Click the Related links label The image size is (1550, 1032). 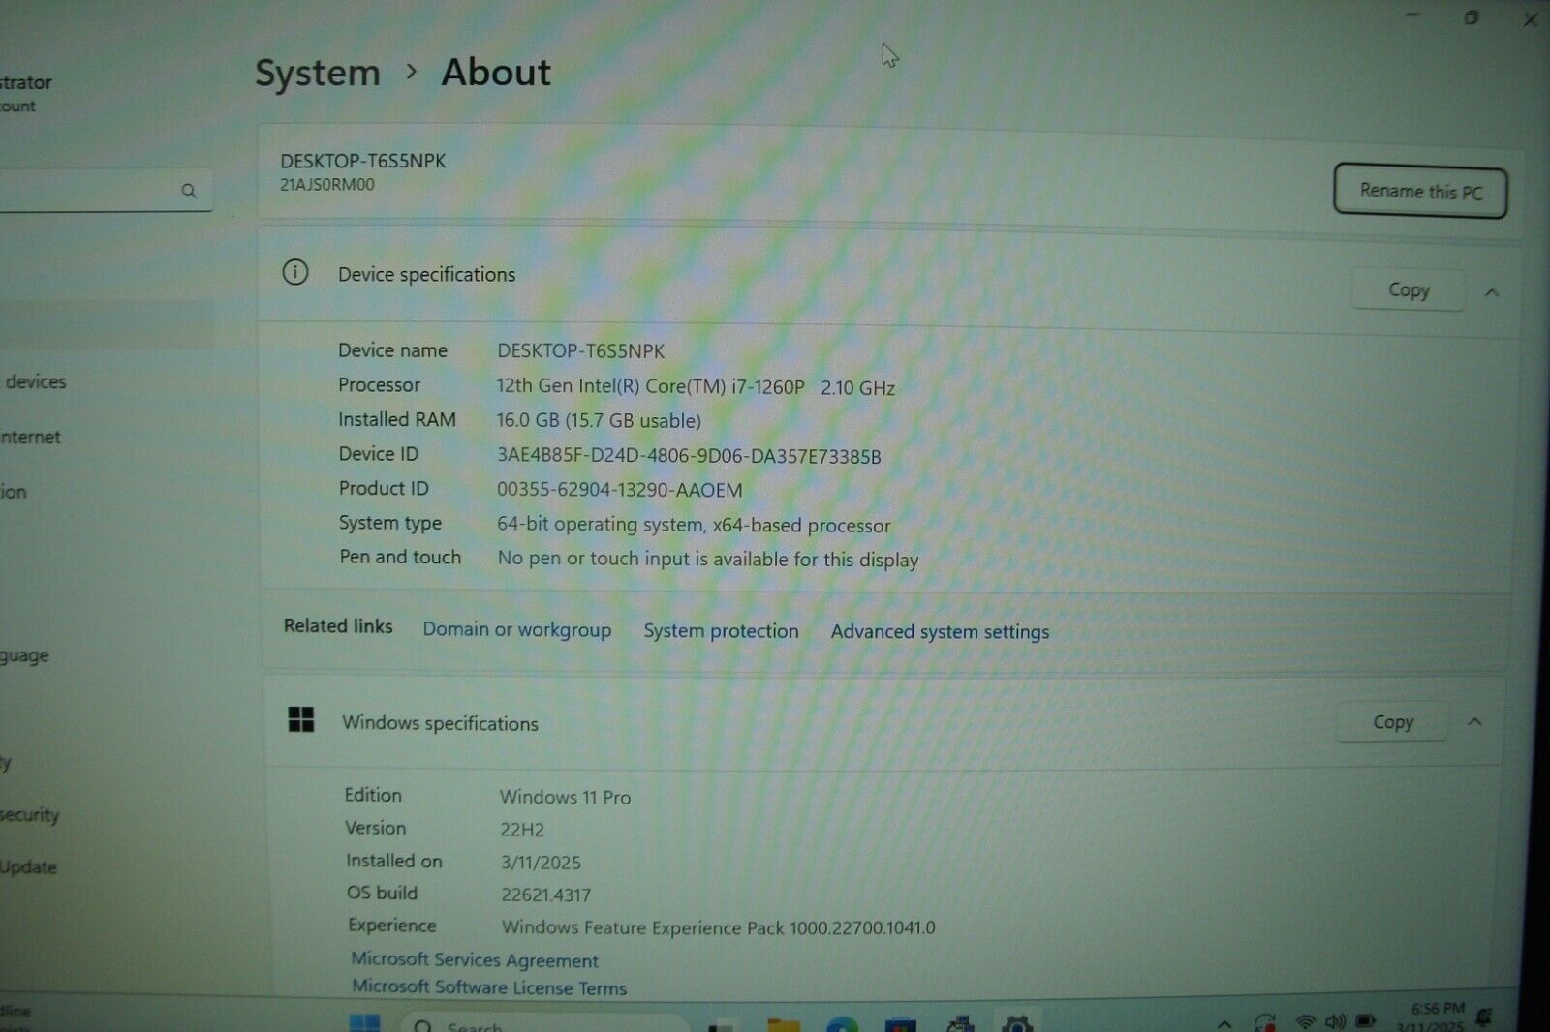[338, 626]
